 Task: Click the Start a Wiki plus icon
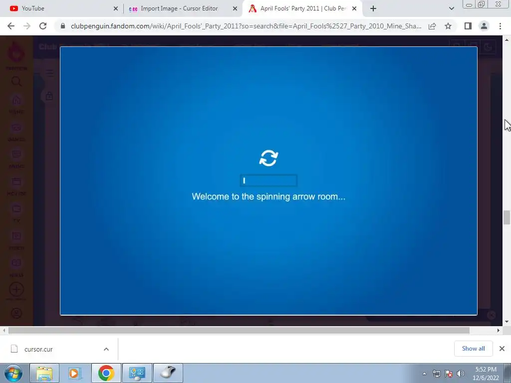(16, 290)
